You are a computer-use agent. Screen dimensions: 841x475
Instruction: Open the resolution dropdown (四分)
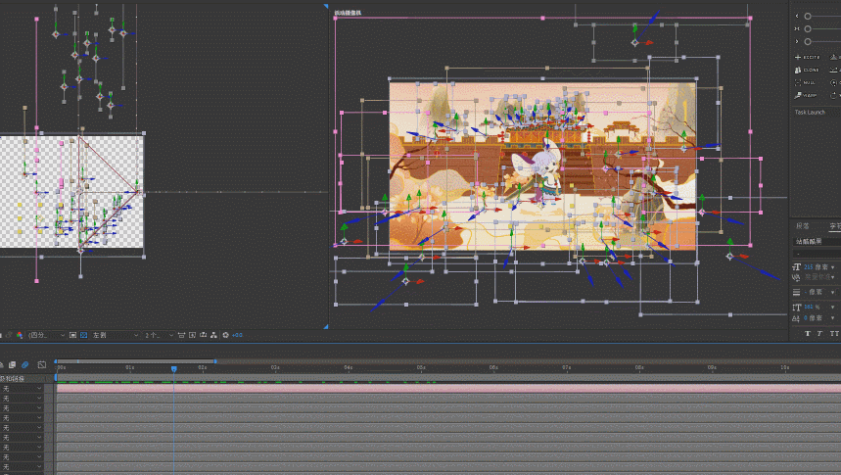pyautogui.click(x=47, y=335)
